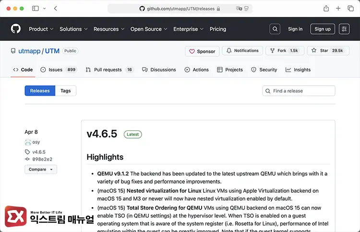Click the Highlights heading

pos(105,157)
